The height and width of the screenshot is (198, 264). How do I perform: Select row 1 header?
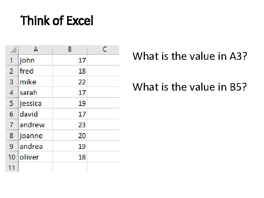(x=11, y=60)
